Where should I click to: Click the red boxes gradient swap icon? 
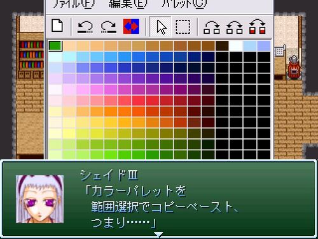(x=257, y=27)
